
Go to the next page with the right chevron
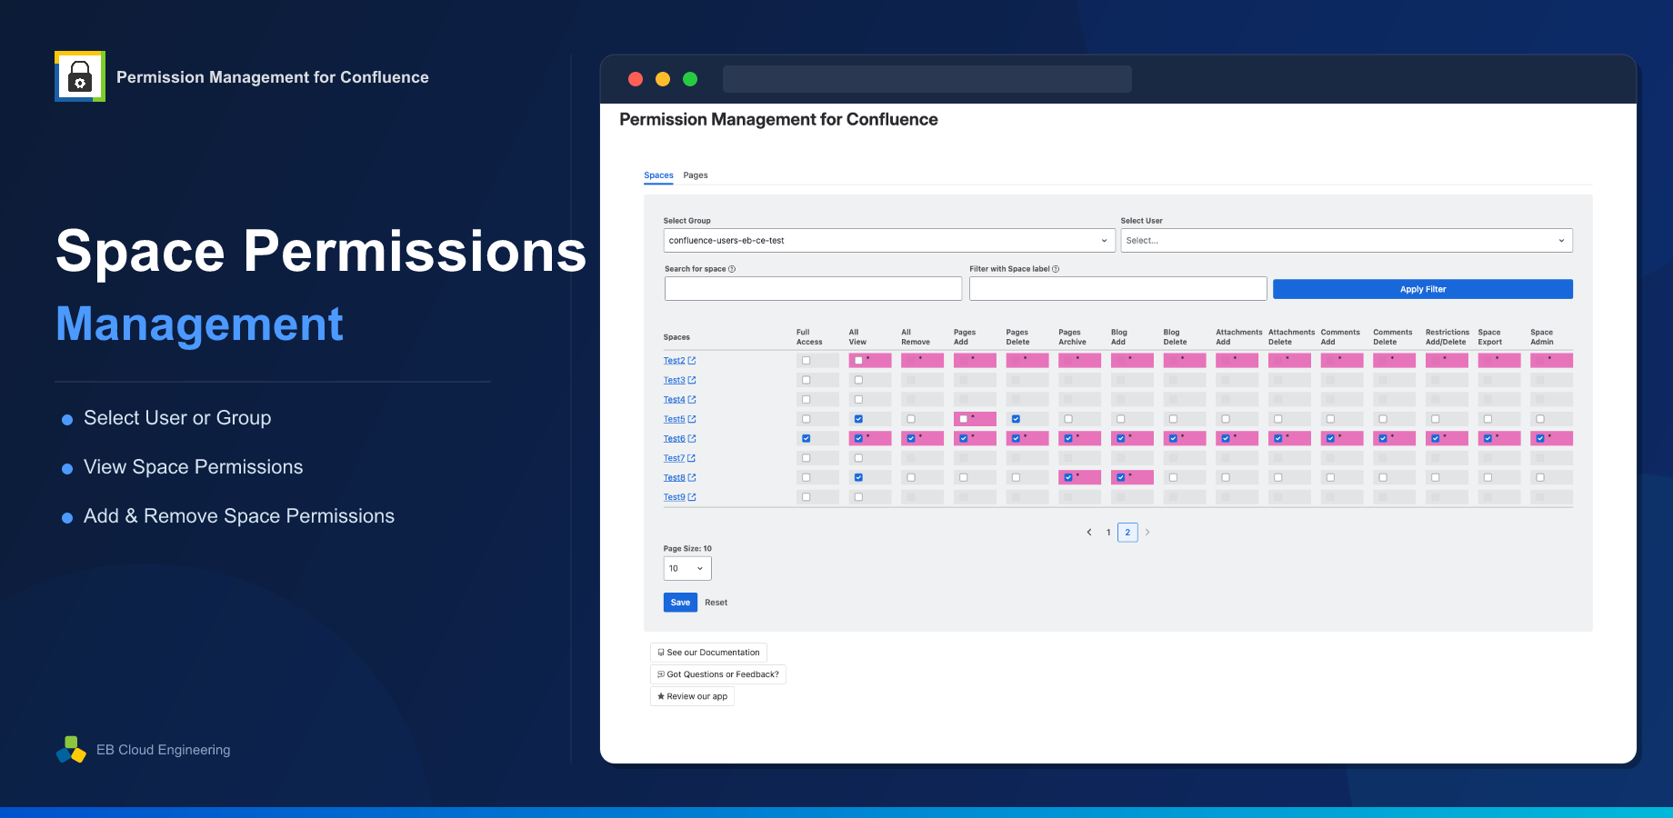(1147, 533)
